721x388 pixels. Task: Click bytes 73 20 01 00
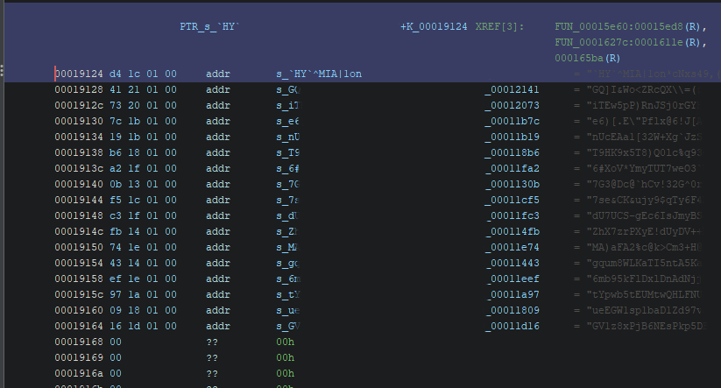(x=143, y=105)
